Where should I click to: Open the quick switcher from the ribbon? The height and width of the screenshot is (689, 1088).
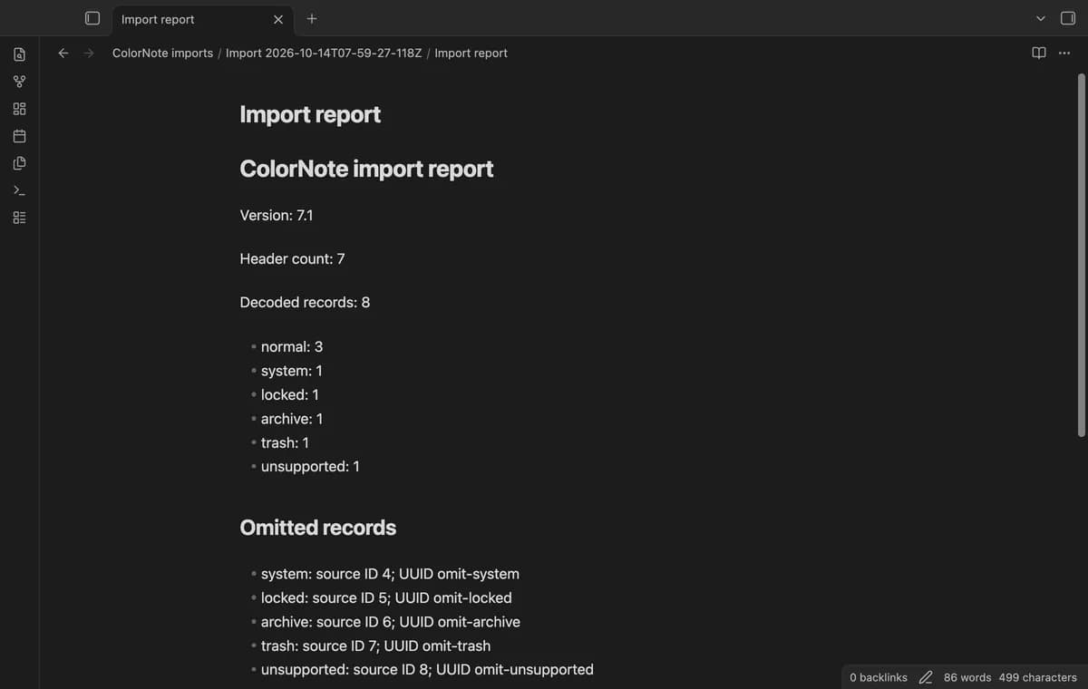[x=19, y=54]
